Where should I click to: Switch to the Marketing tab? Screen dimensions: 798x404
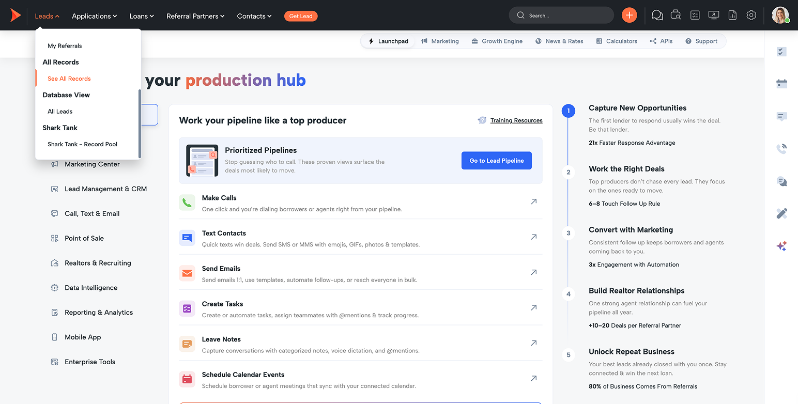click(440, 41)
